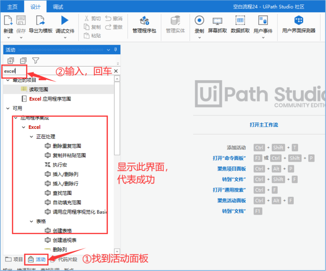Open the 活动 bottom tab
The height and width of the screenshot is (271, 326).
37,259
